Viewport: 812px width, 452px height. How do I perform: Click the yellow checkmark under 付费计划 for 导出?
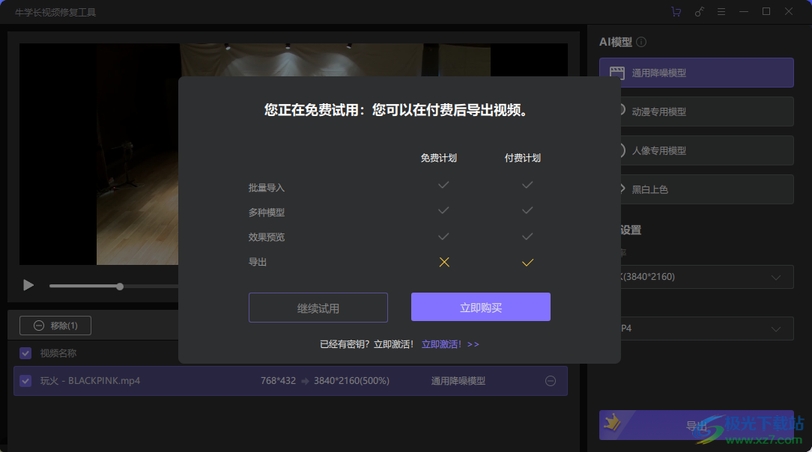pyautogui.click(x=527, y=262)
